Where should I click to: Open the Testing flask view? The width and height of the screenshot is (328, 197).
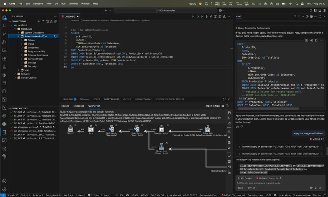click(x=4, y=67)
